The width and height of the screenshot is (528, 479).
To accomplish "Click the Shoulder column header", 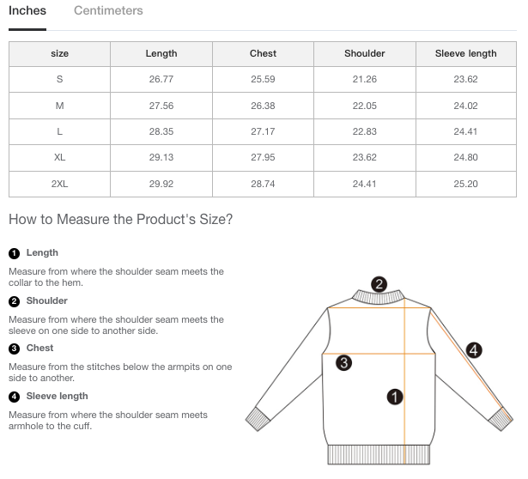I will tap(365, 53).
